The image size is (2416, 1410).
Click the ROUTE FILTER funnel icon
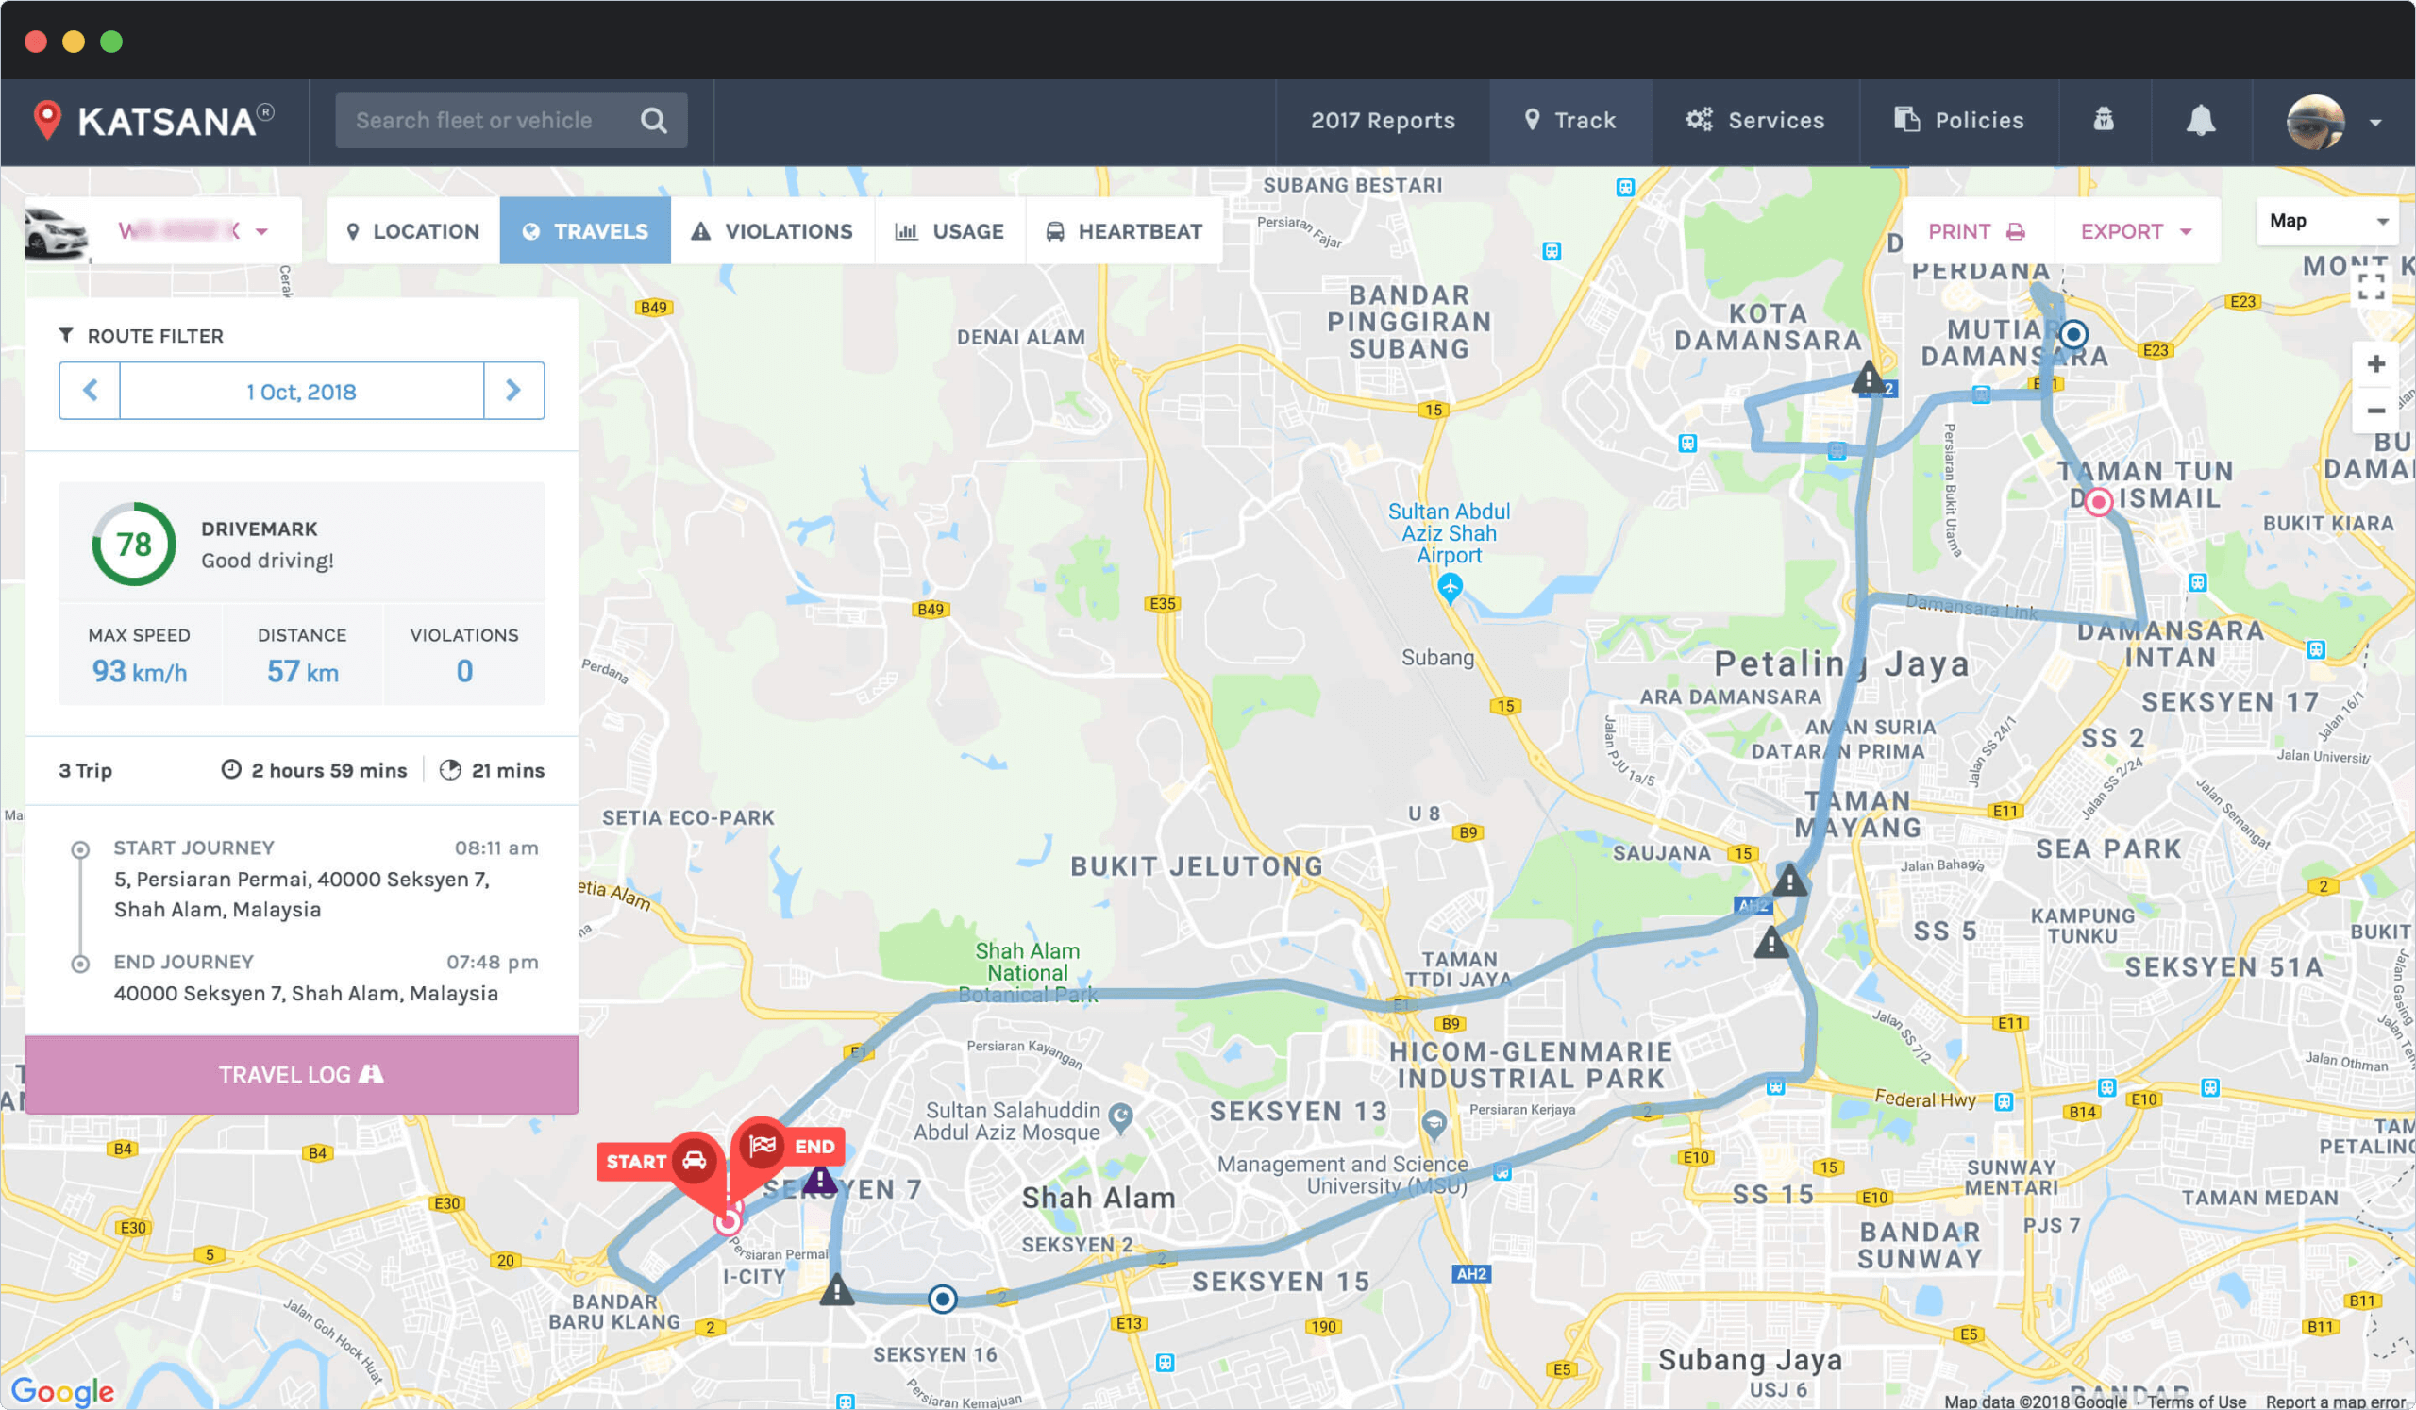coord(66,334)
